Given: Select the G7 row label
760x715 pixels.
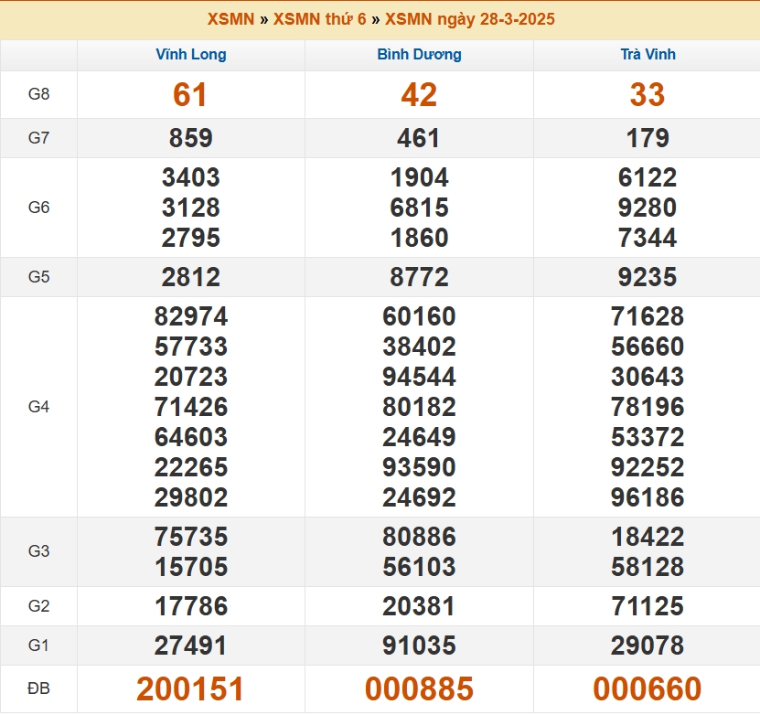Looking at the screenshot, I should tap(38, 138).
